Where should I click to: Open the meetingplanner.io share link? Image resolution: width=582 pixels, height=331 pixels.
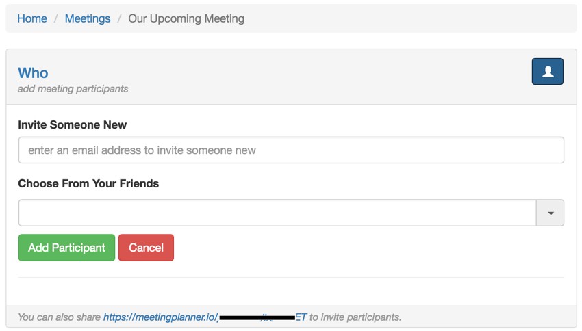point(205,317)
